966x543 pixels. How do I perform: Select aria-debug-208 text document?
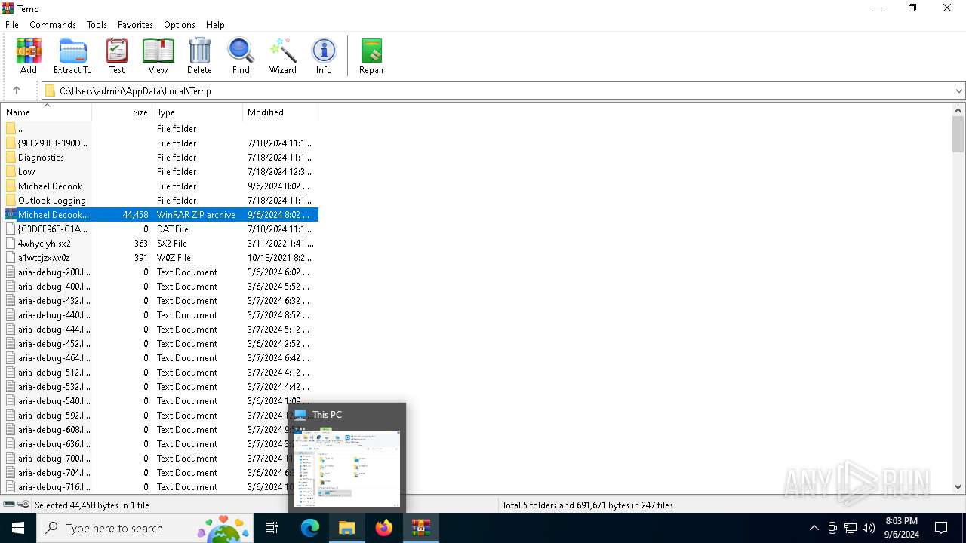click(x=160, y=272)
